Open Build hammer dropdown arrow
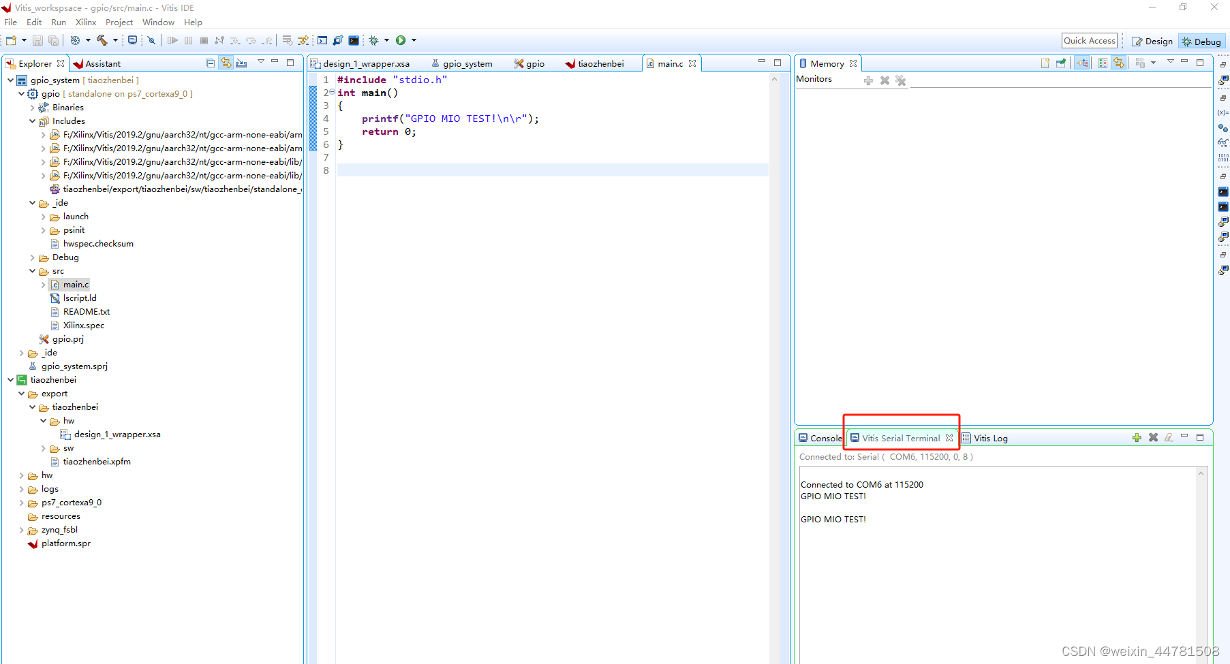Screen dimensions: 1230x664 tap(115, 40)
